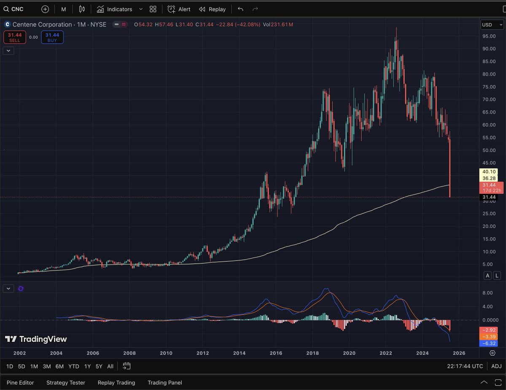This screenshot has width=506, height=390.
Task: Expand indicator favorites dropdown arrow
Action: point(140,9)
